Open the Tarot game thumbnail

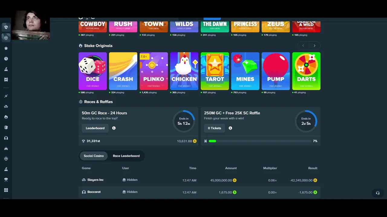pos(215,71)
